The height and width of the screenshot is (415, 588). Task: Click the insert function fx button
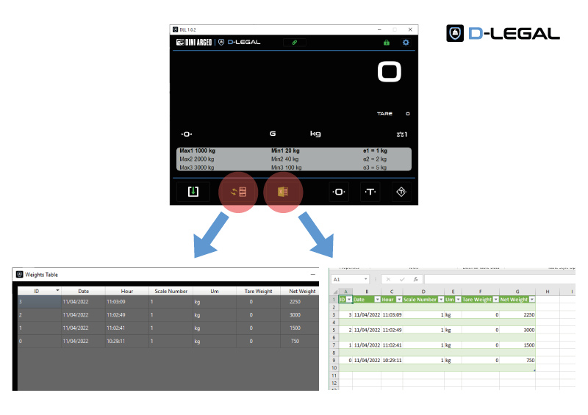click(415, 280)
